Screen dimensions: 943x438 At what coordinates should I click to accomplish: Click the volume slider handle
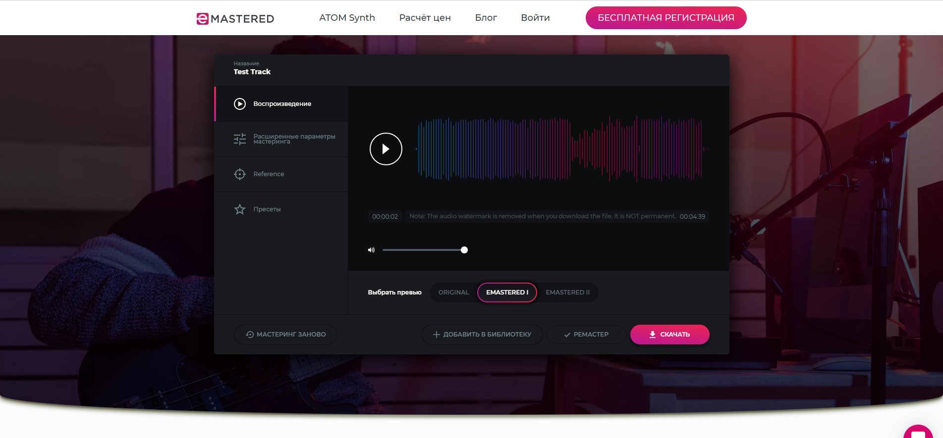click(x=464, y=250)
